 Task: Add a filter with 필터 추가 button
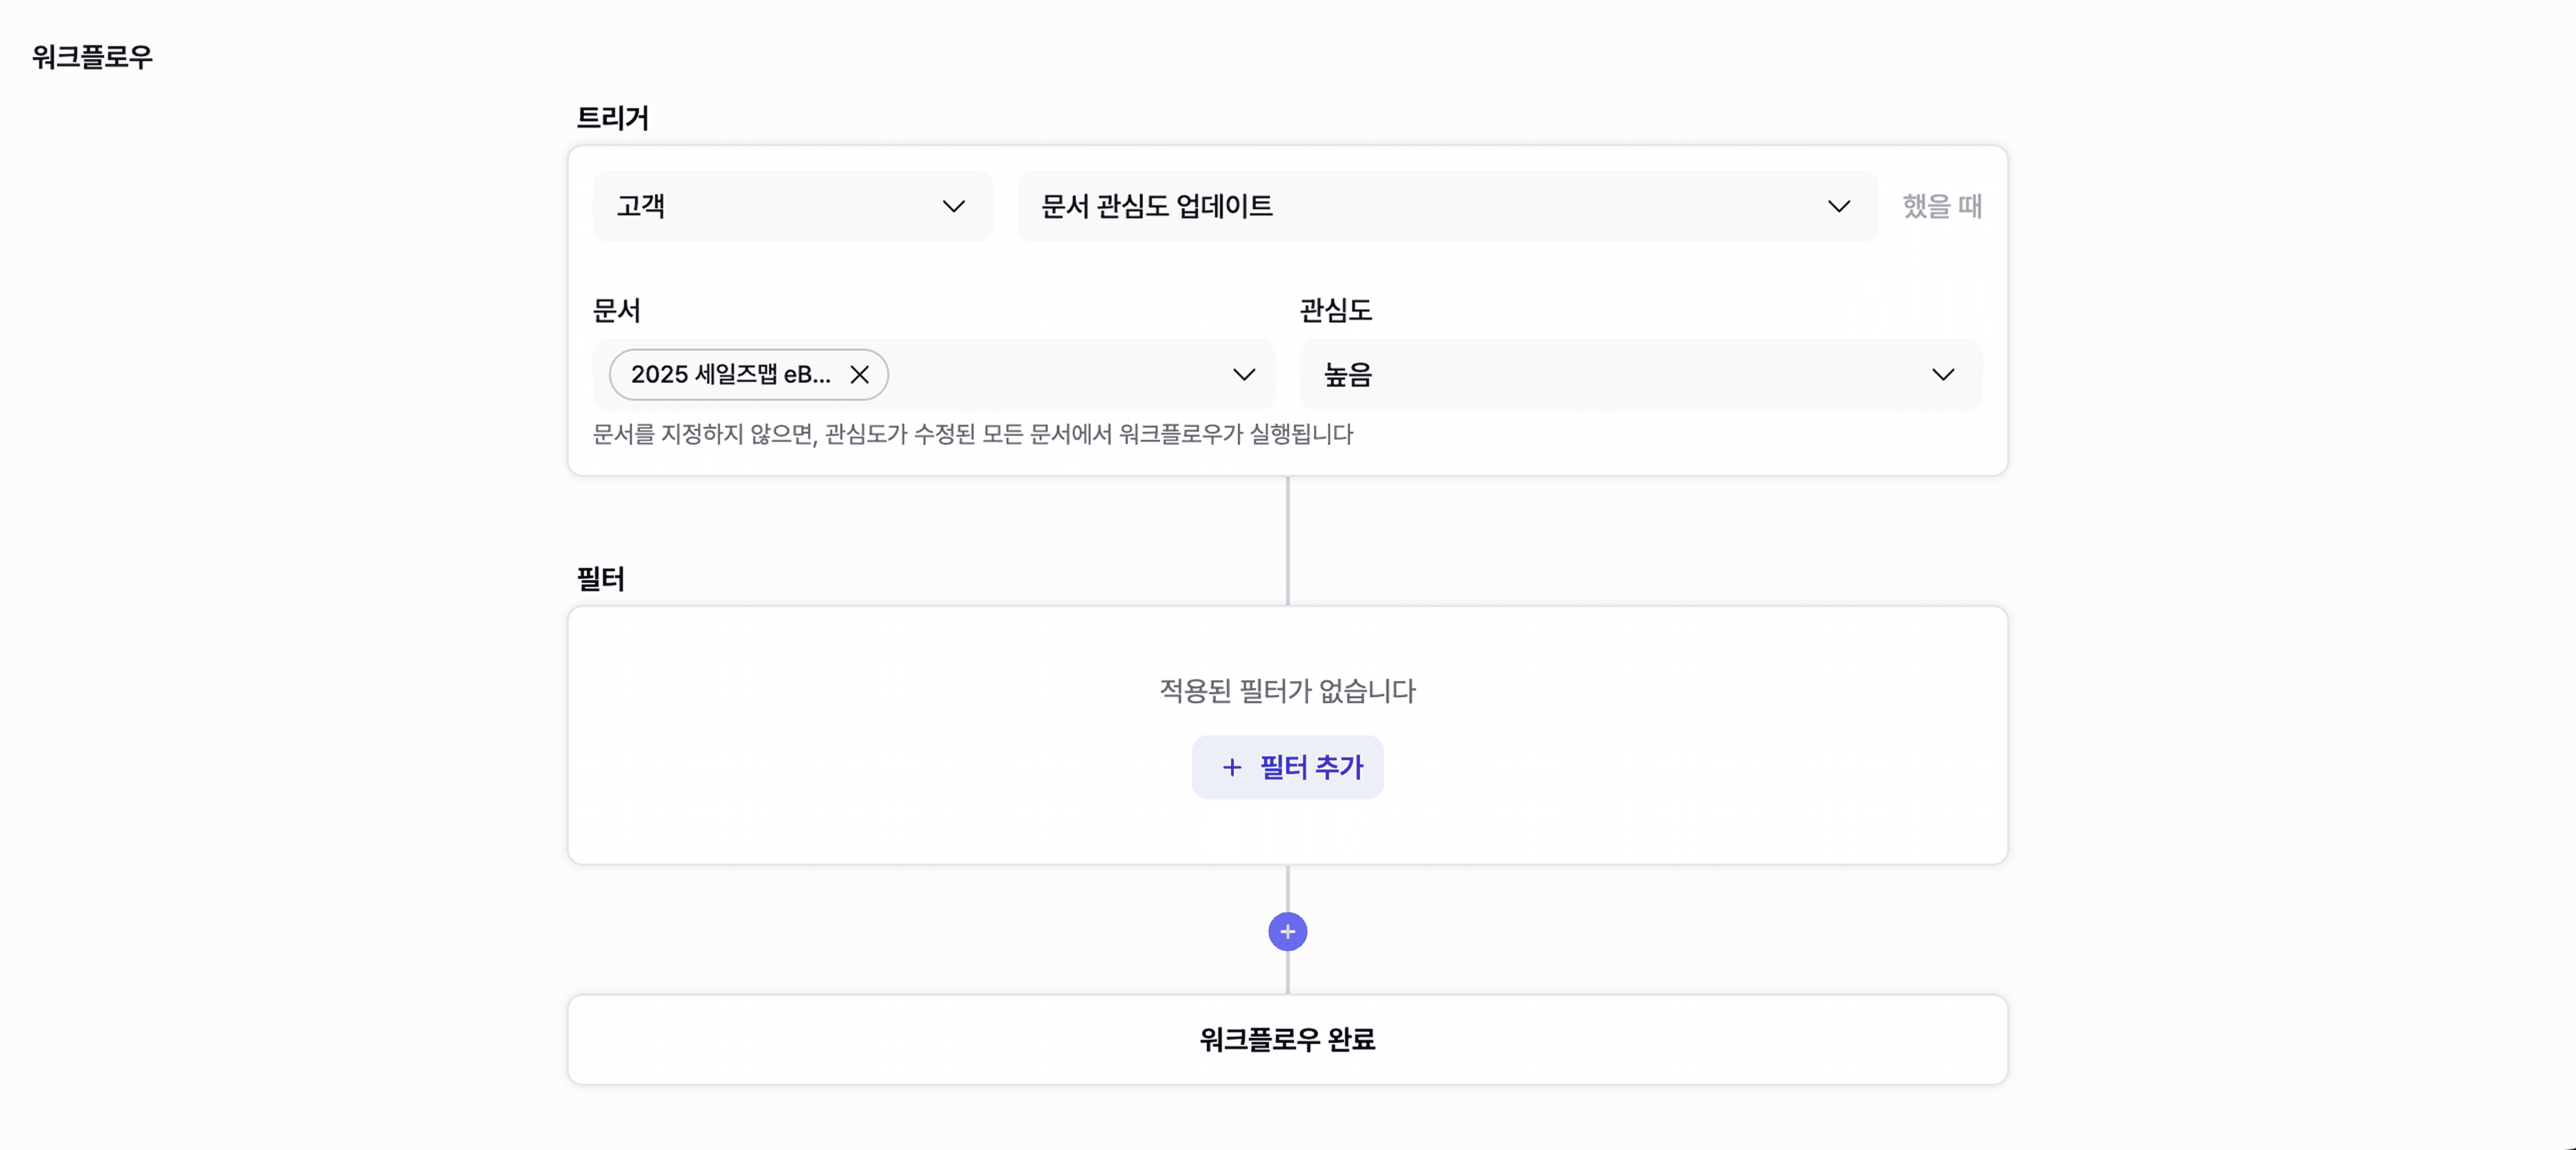point(1287,767)
